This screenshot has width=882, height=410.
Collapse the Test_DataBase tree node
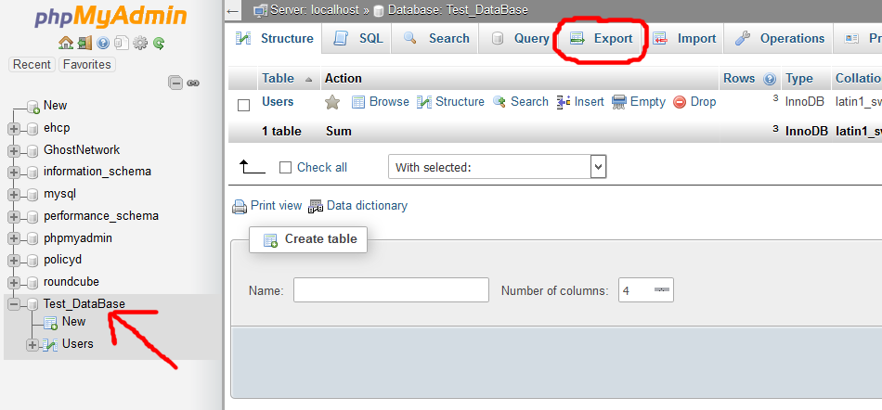(x=14, y=304)
